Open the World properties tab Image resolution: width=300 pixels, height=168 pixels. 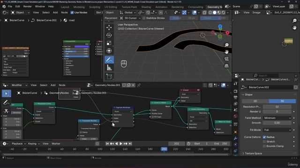[x=235, y=116]
